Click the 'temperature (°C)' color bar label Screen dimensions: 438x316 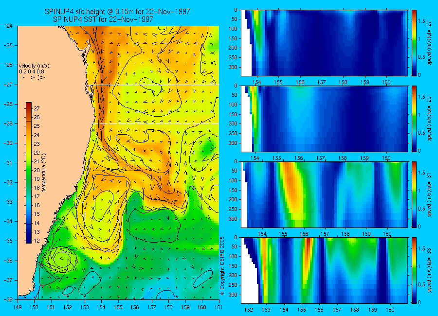point(44,172)
